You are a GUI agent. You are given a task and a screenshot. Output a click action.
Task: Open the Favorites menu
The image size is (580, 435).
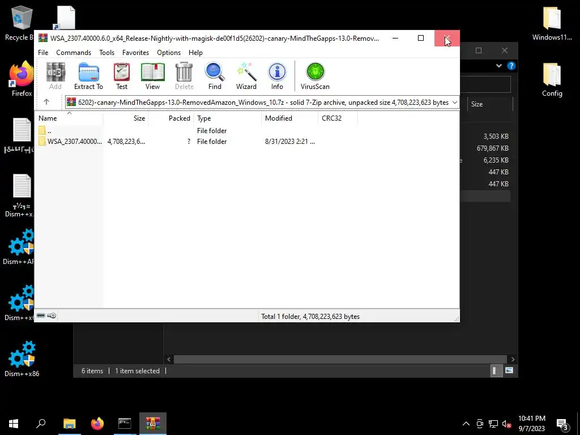point(135,53)
